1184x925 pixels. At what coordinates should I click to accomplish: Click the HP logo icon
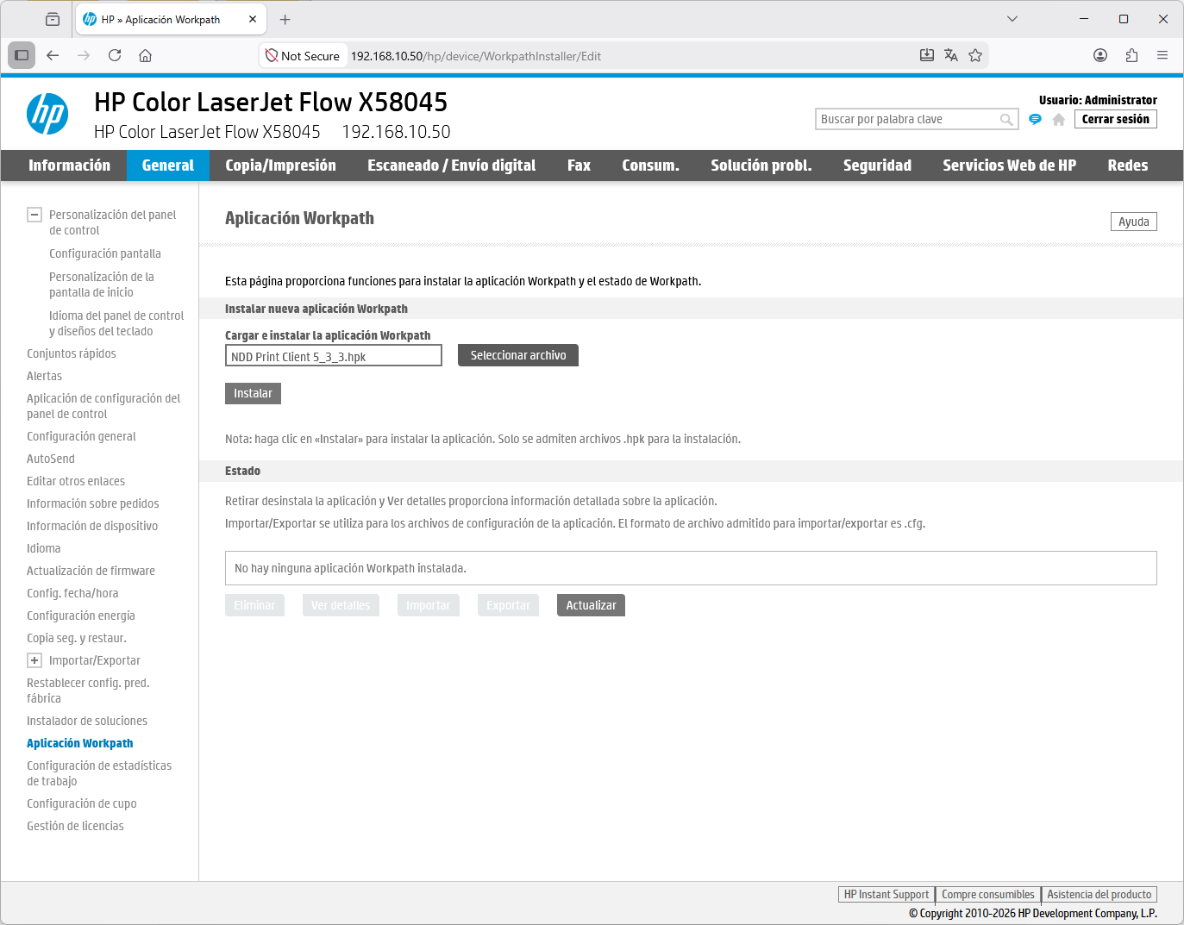(x=47, y=114)
